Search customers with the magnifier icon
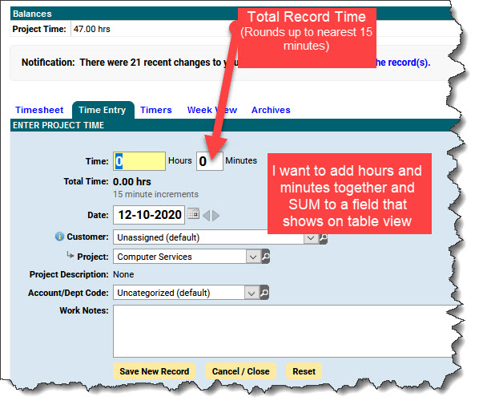 [323, 238]
